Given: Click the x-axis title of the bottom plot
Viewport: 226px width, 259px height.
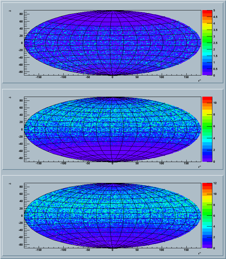Looking at the screenshot, I should pyautogui.click(x=200, y=253).
